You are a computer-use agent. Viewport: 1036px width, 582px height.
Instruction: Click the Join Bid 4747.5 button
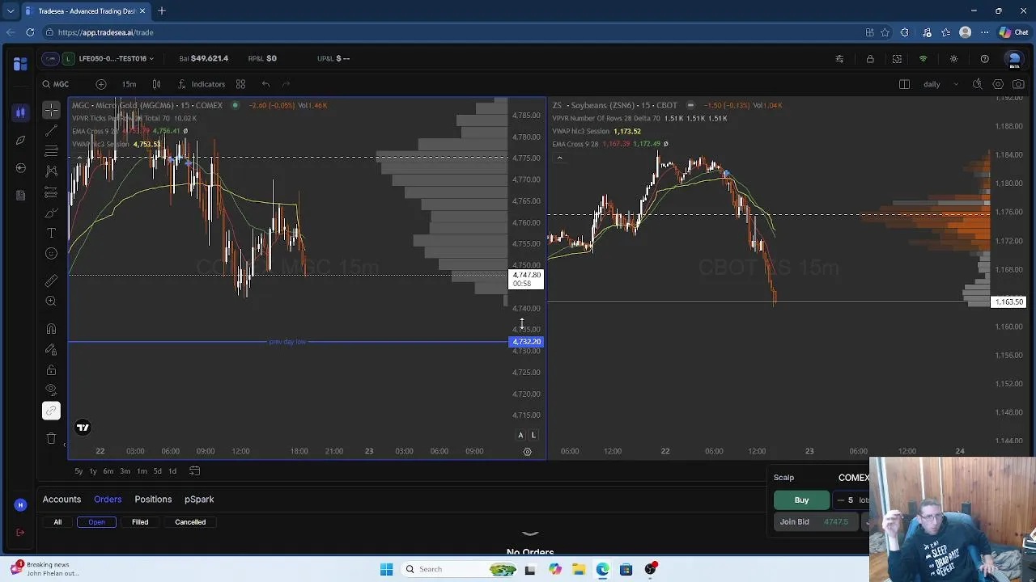click(814, 522)
